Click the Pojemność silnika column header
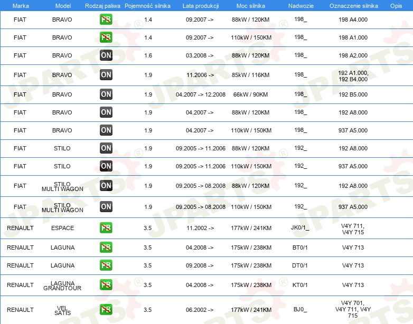413x324 pixels. click(147, 6)
